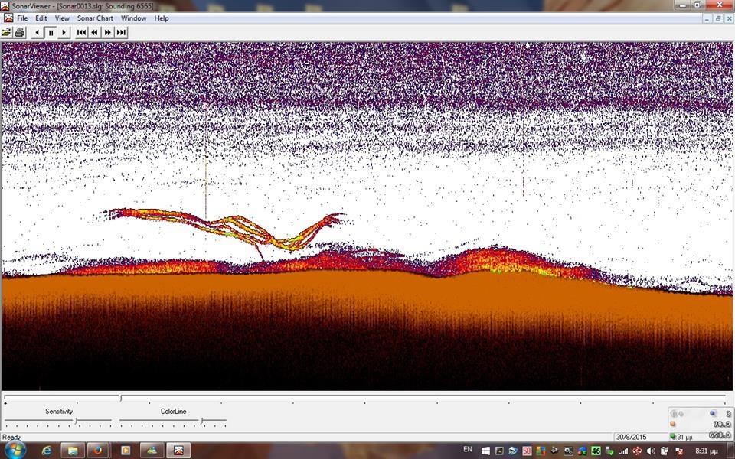Viewport: 735px width, 459px height.
Task: Click the SonarViewer document icon in menu bar
Action: 8,18
